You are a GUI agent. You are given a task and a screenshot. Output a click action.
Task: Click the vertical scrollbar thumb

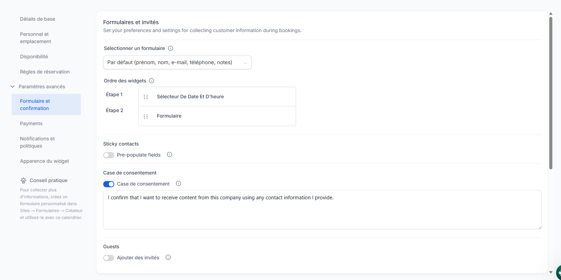click(551, 93)
